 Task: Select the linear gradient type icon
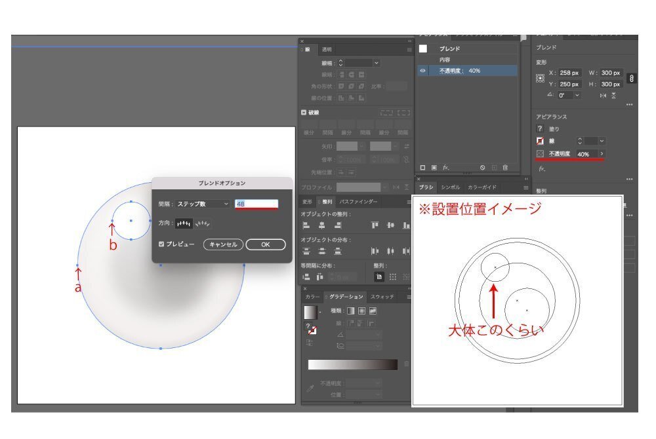[350, 311]
